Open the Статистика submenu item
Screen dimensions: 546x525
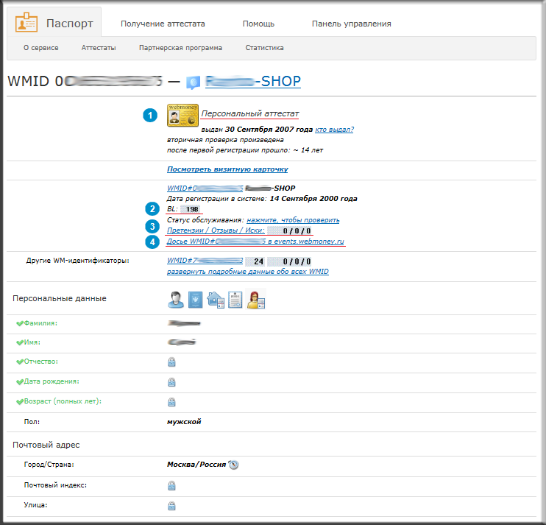coord(264,48)
